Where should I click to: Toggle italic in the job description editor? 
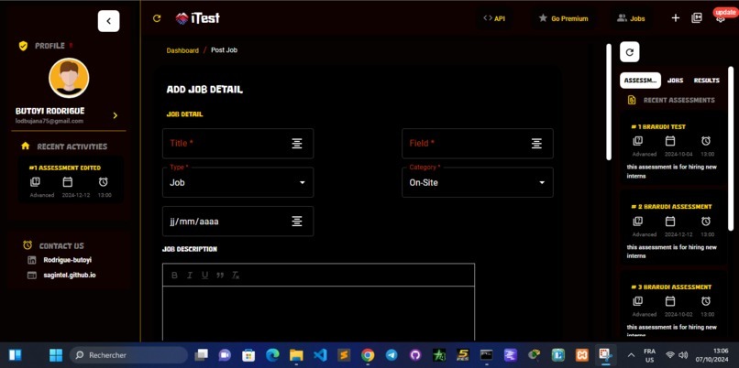(190, 276)
